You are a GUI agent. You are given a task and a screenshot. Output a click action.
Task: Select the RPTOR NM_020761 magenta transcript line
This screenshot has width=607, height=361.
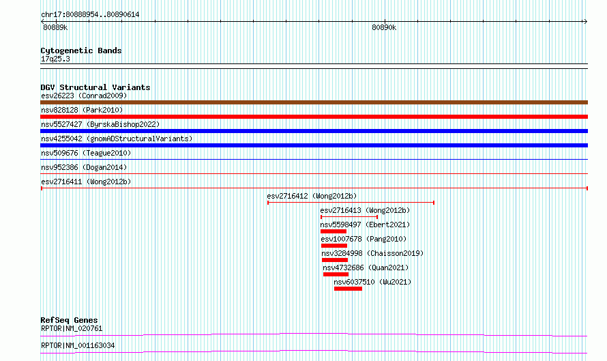click(314, 334)
